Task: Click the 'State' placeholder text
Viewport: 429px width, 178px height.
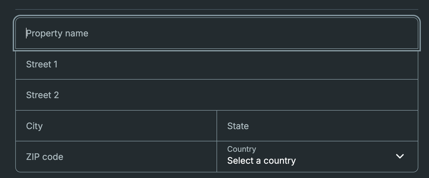Action: pos(238,126)
